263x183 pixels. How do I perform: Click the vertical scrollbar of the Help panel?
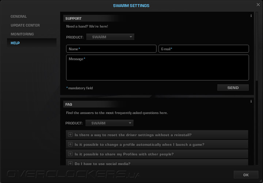click(x=257, y=88)
